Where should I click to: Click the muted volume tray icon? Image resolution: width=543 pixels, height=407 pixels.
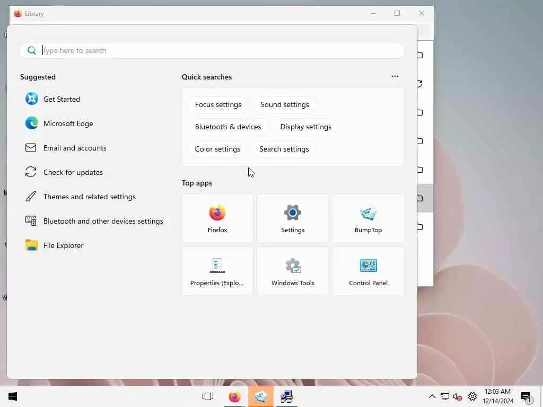[x=458, y=396]
